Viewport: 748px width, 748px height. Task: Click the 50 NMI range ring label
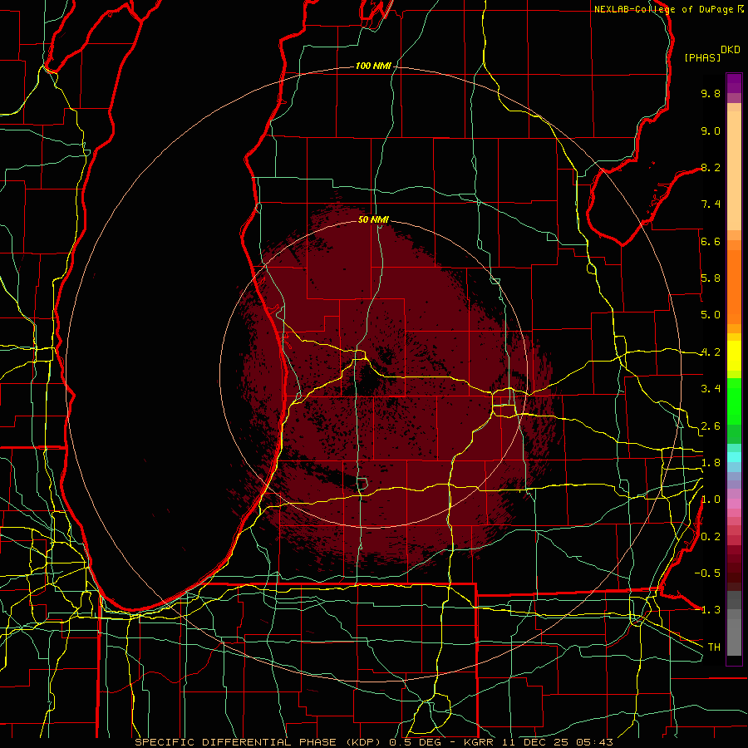pos(373,219)
